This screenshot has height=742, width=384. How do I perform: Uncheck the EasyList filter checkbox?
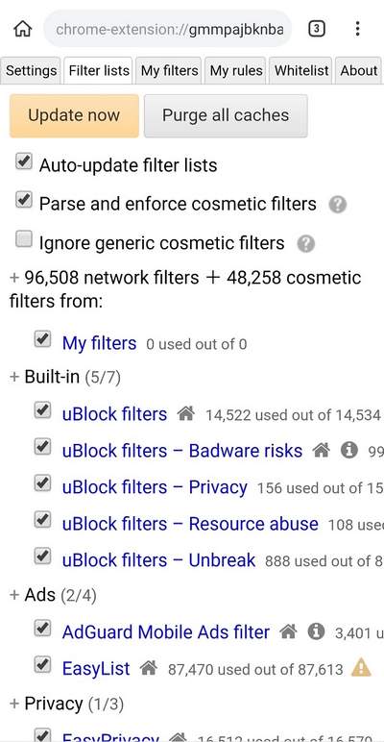(x=42, y=665)
